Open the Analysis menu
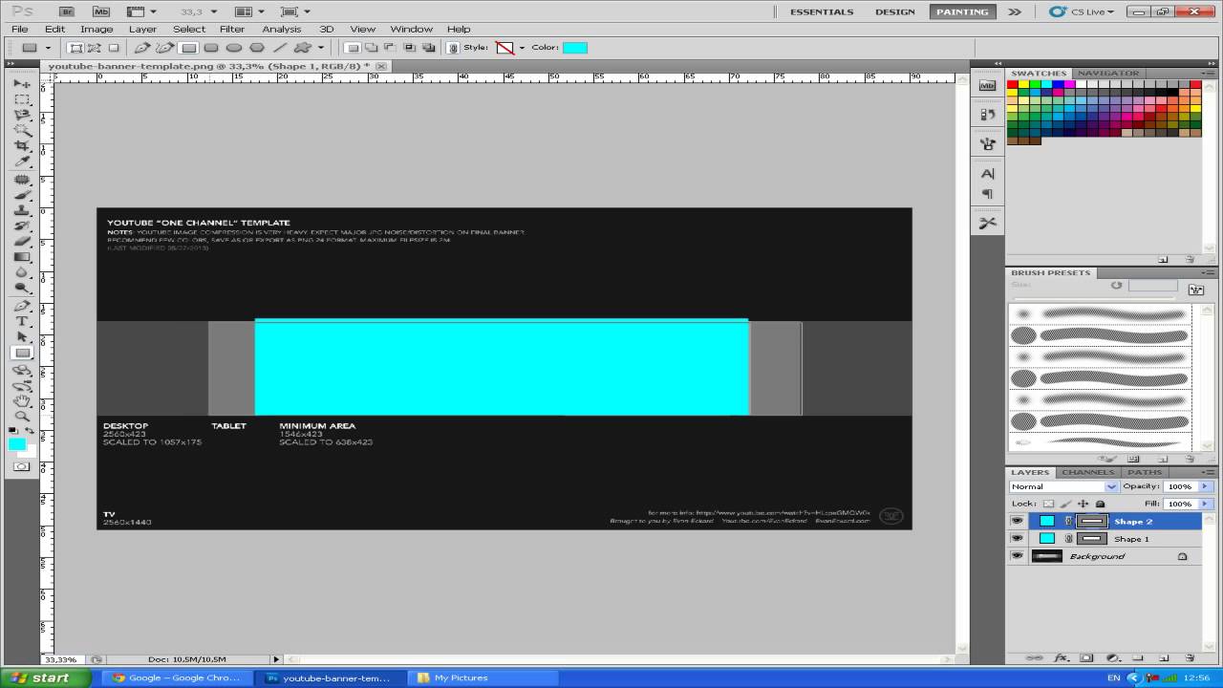This screenshot has width=1223, height=688. 282,29
